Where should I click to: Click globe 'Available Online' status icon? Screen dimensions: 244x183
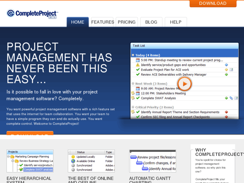73,161
